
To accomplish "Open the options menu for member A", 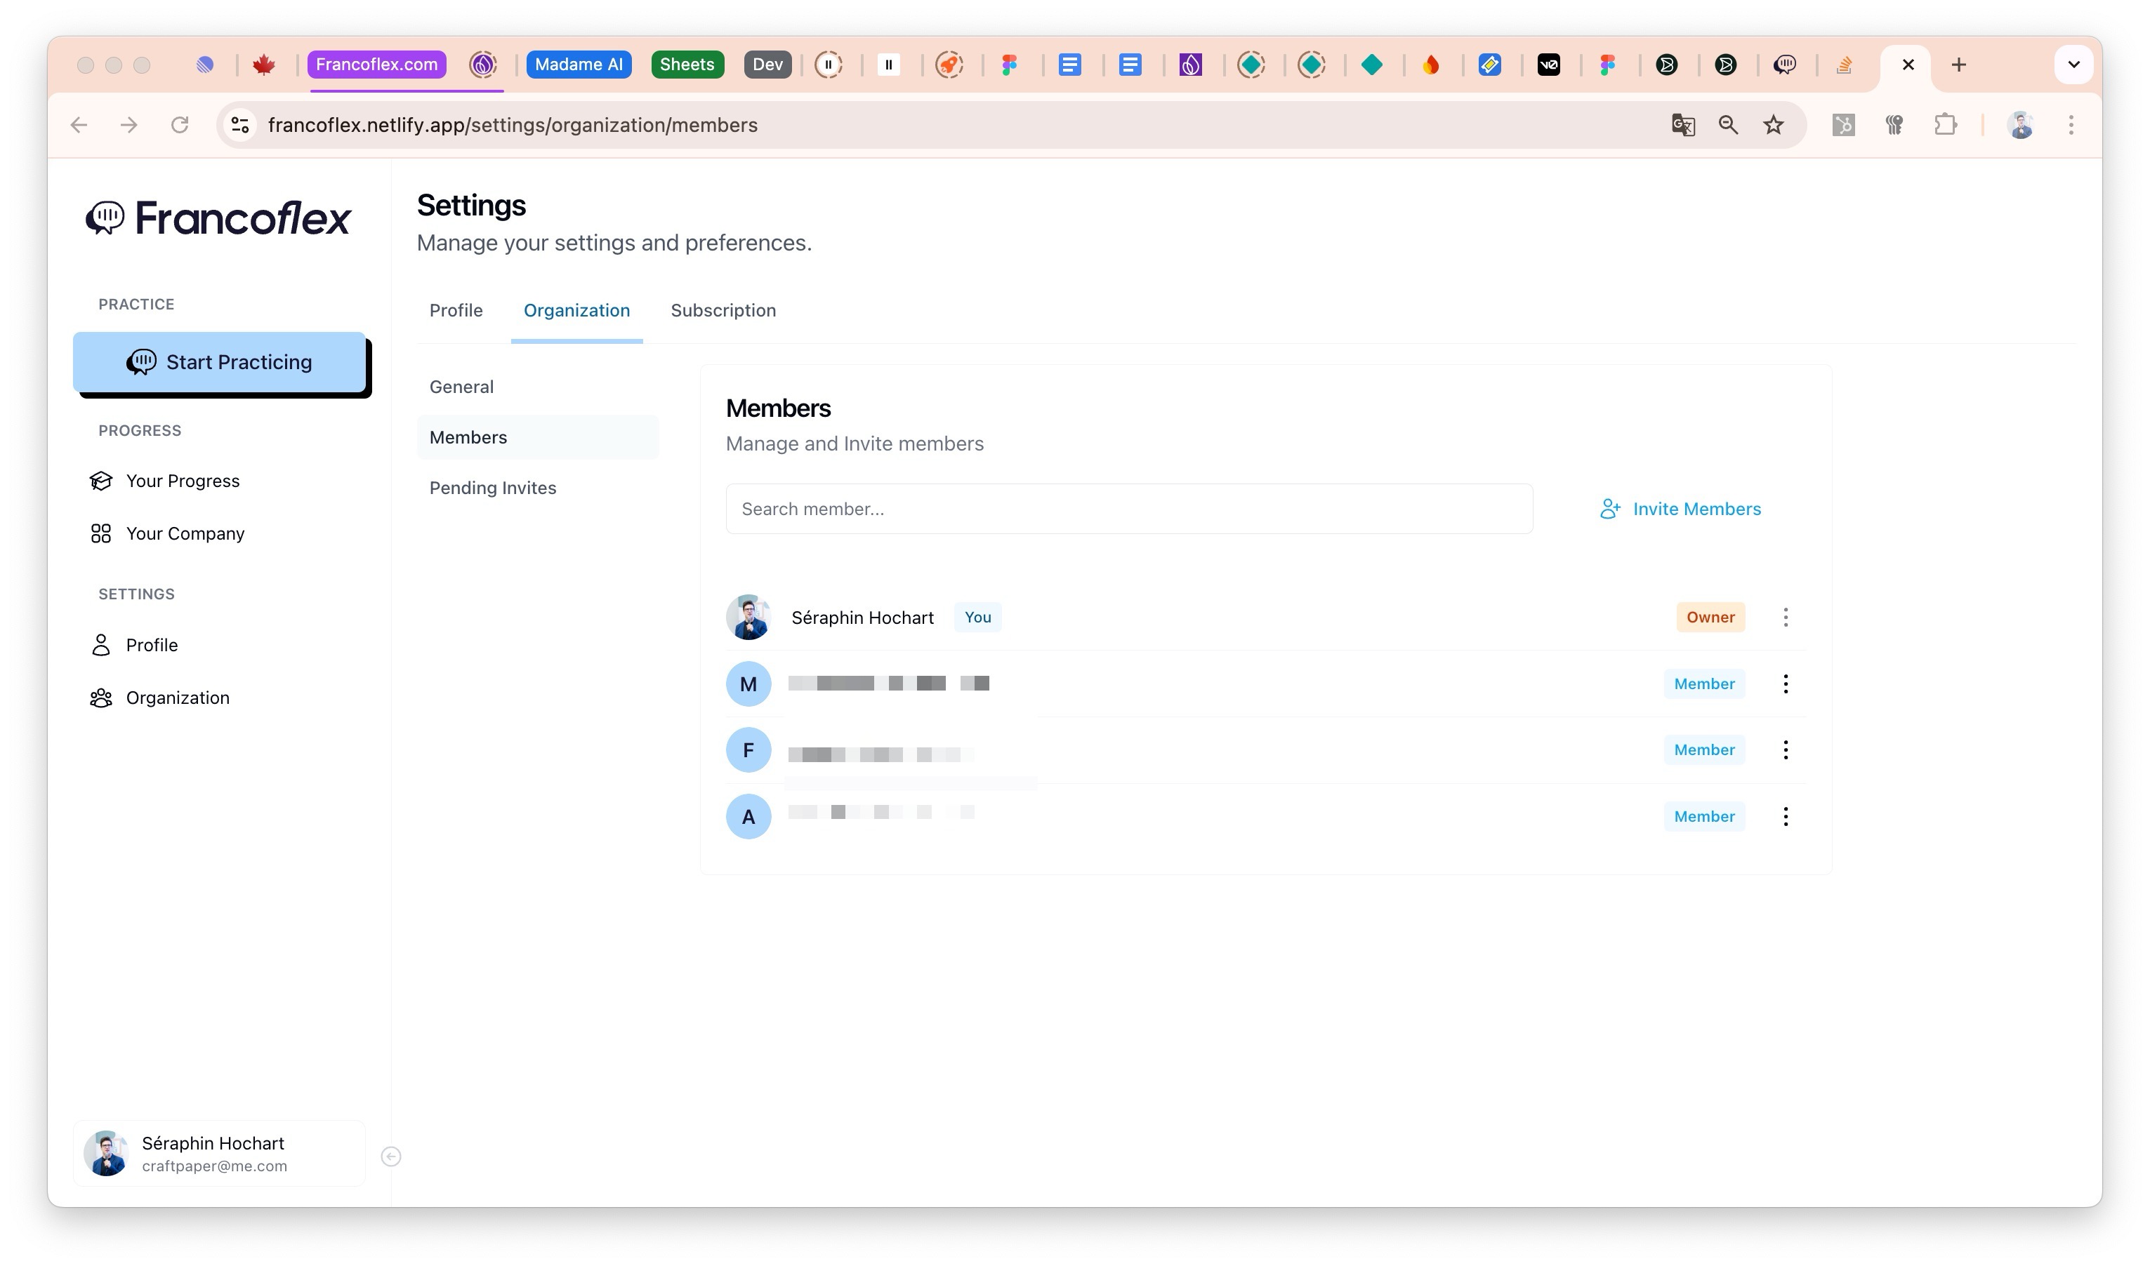I will pos(1785,818).
